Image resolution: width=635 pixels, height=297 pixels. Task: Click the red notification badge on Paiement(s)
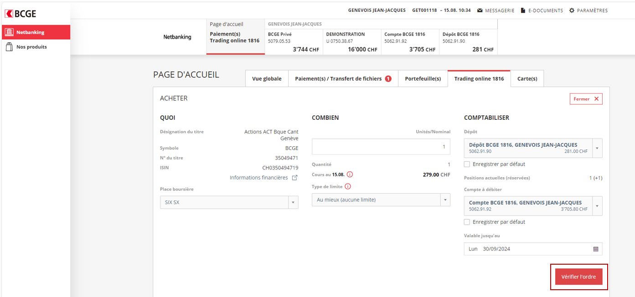click(388, 79)
